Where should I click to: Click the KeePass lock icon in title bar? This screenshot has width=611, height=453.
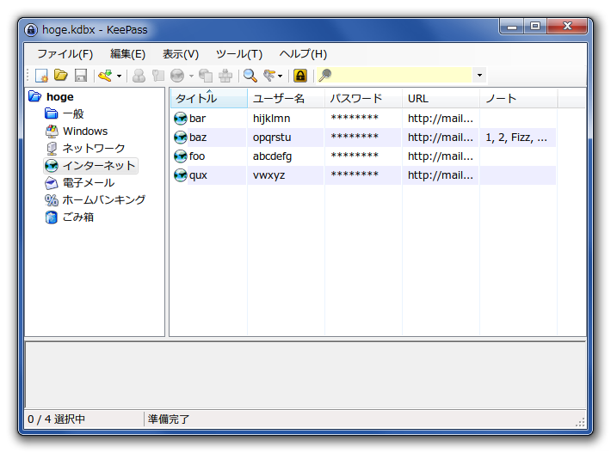(x=31, y=30)
